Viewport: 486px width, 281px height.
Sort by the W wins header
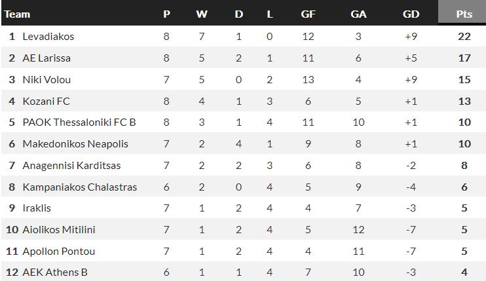[202, 14]
